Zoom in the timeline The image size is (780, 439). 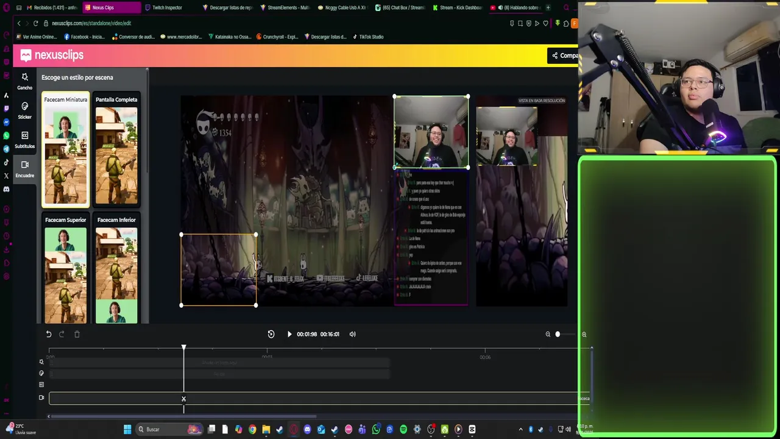click(x=584, y=334)
